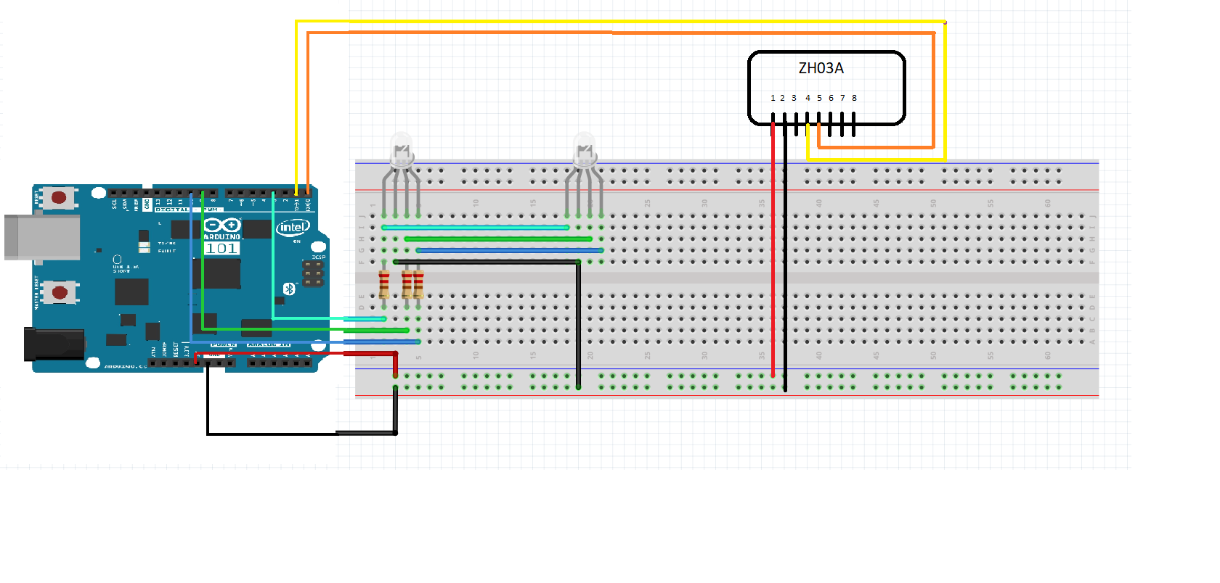Select the silver USB port on the Arduino

[x=42, y=236]
